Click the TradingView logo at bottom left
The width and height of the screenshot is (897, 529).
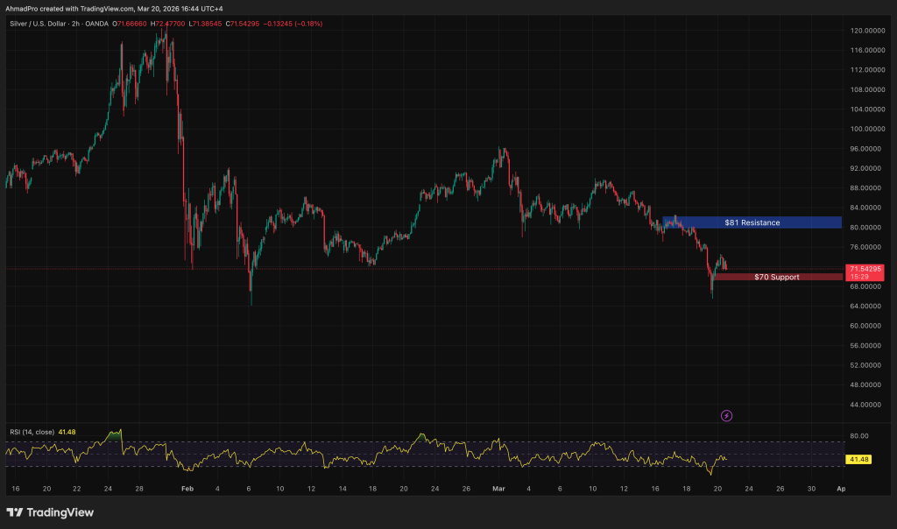point(50,512)
